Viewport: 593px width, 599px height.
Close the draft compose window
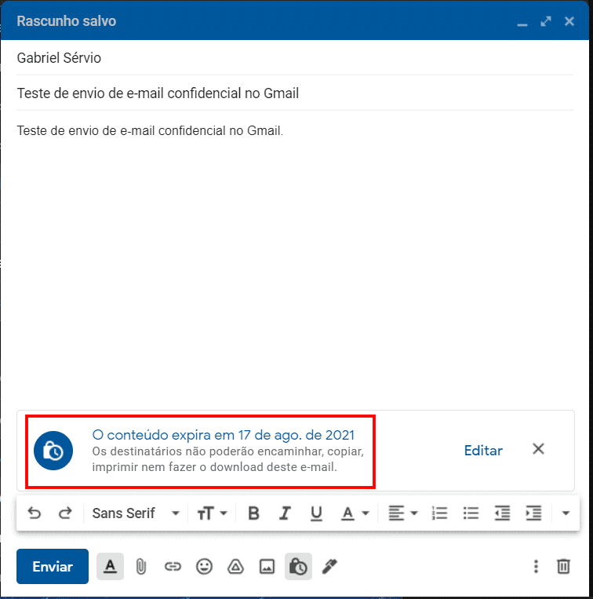click(569, 21)
